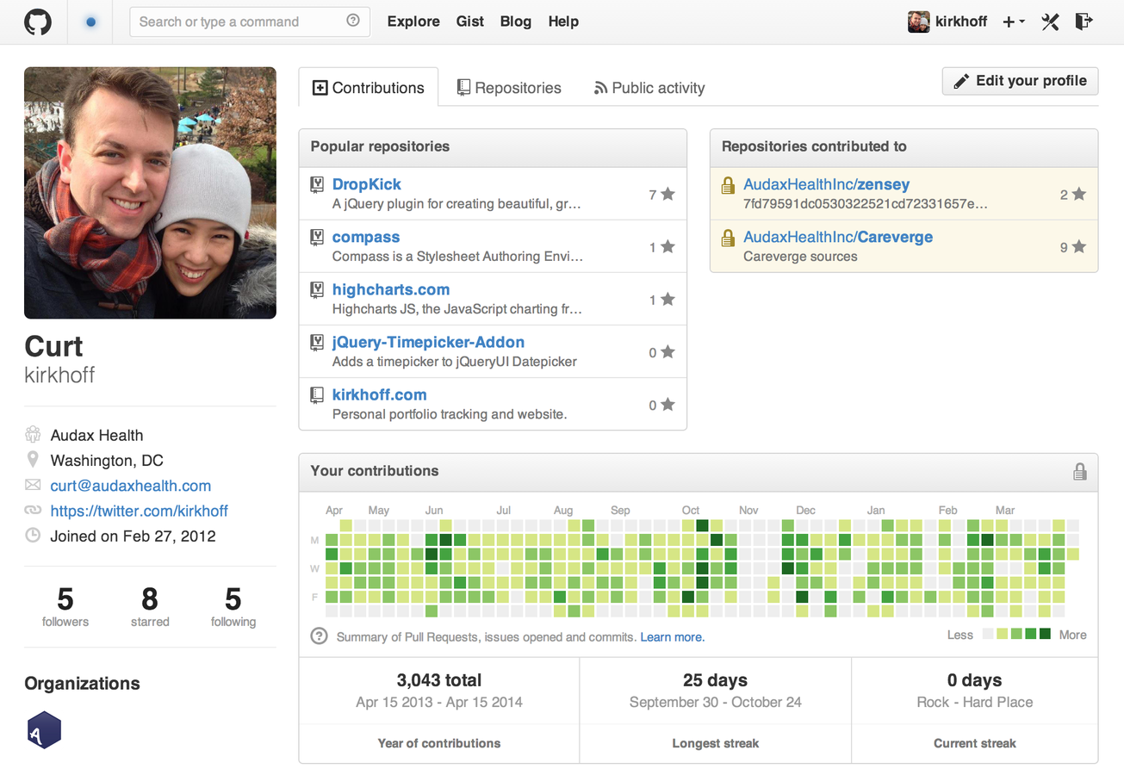Open Gist in top navigation
Image resolution: width=1124 pixels, height=775 pixels.
point(469,22)
